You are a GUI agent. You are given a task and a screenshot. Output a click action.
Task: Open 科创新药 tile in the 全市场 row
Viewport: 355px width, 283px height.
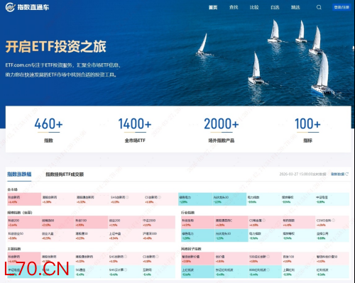tap(24, 199)
